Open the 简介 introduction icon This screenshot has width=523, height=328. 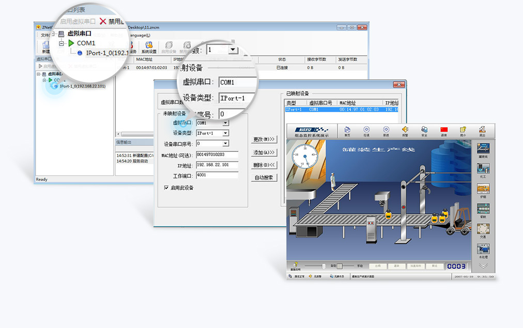click(x=463, y=129)
